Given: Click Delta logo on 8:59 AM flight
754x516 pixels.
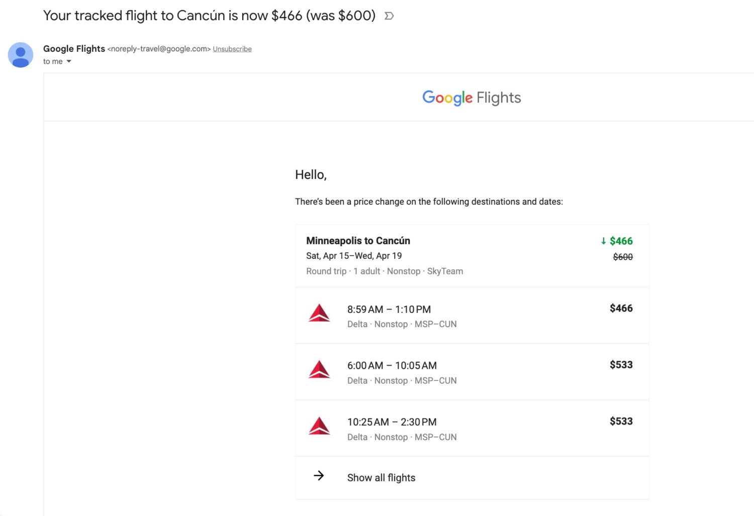Looking at the screenshot, I should click(x=319, y=313).
